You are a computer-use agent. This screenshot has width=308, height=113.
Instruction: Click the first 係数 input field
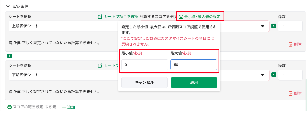(290, 26)
